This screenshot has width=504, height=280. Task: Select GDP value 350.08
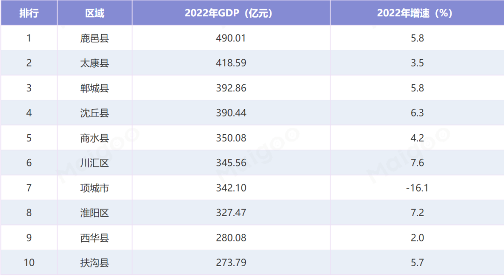pyautogui.click(x=231, y=138)
